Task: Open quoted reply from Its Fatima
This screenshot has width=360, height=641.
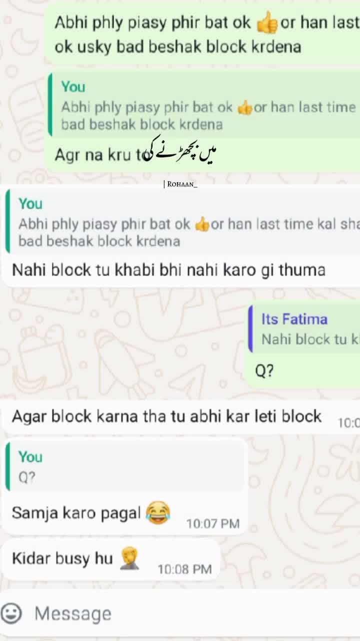Action: 304,329
